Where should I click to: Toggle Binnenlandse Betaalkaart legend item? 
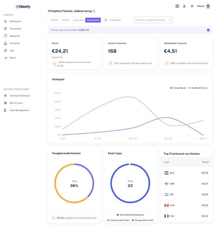coord(130,214)
